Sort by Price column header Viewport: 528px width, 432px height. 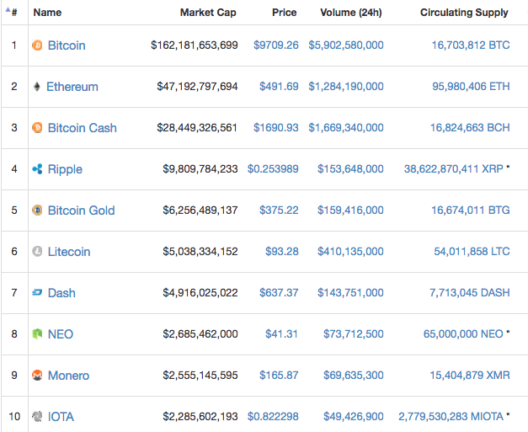click(x=284, y=13)
